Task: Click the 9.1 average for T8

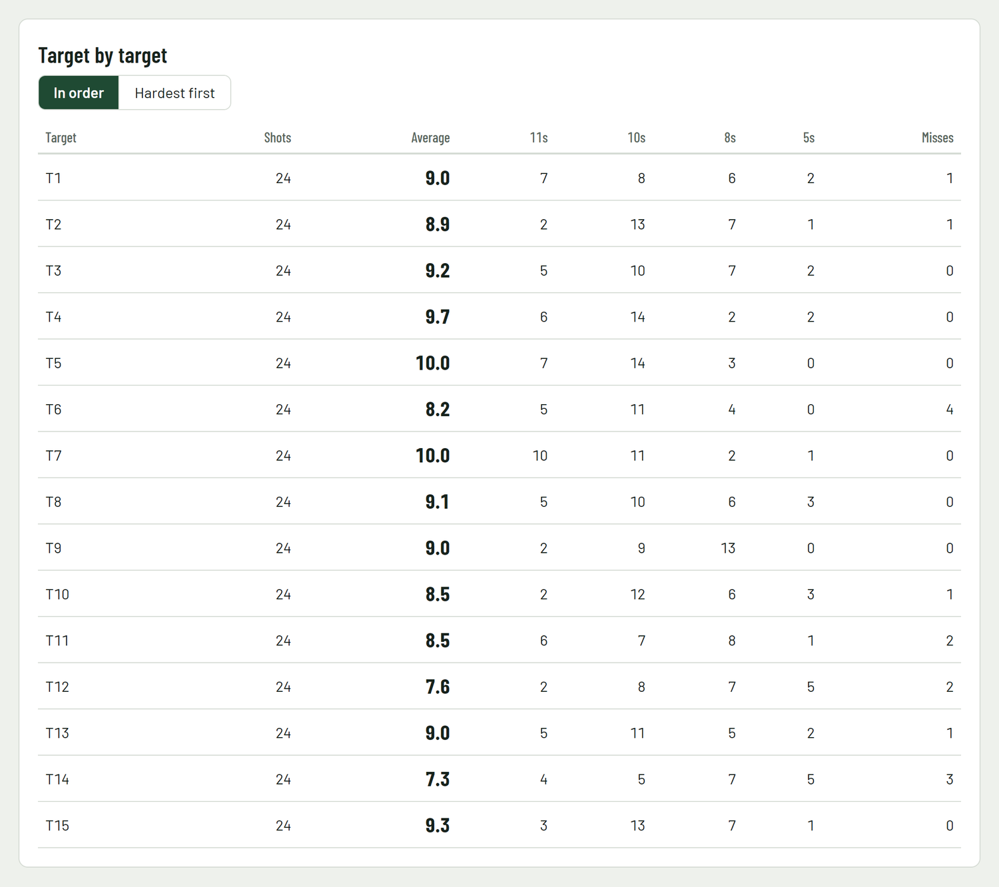Action: (438, 502)
